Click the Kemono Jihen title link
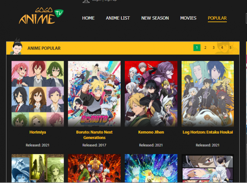 pyautogui.click(x=151, y=132)
